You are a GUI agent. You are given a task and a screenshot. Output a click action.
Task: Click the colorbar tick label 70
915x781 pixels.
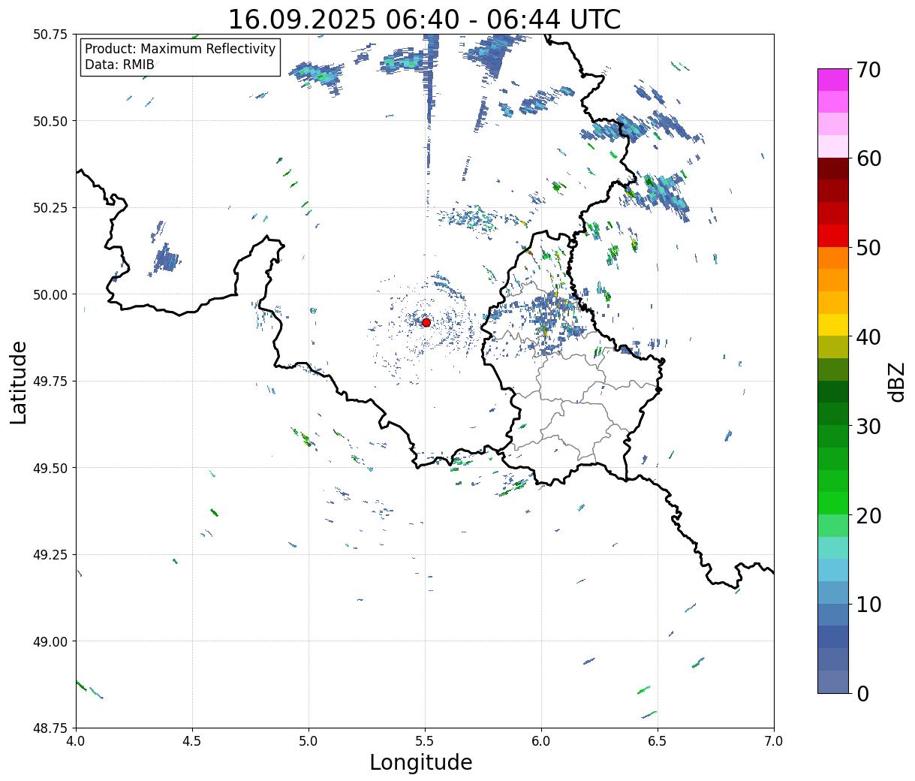[x=868, y=70]
